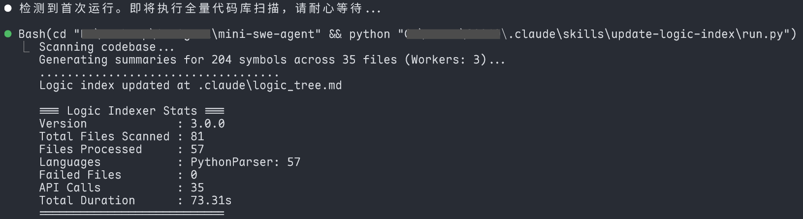Click the Scanning codebase output line
Screen dimensions: 803x219
tap(107, 47)
